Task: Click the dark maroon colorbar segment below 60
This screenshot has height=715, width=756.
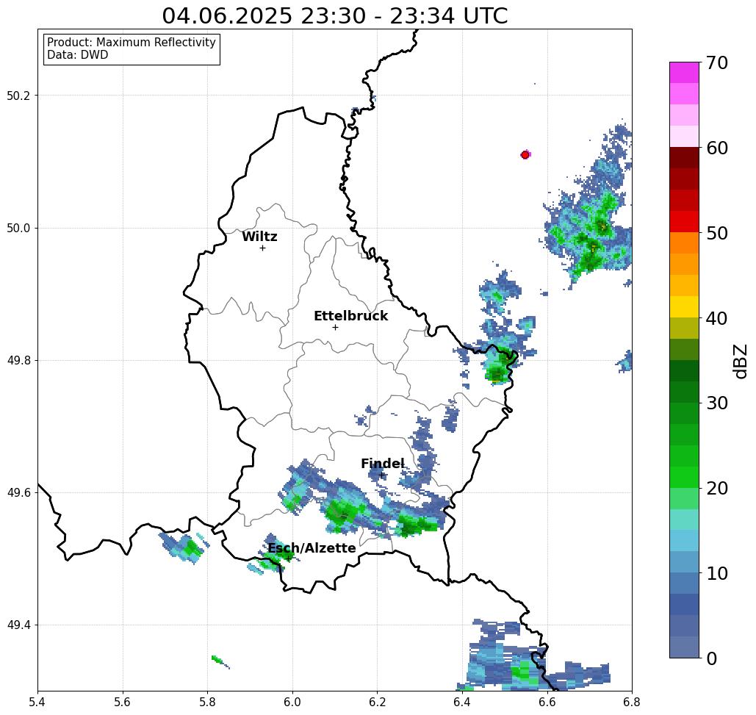Action: pyautogui.click(x=684, y=158)
